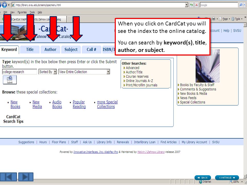The height and width of the screenshot is (185, 247).
Task: Go to next slide button
Action: (x=26, y=177)
